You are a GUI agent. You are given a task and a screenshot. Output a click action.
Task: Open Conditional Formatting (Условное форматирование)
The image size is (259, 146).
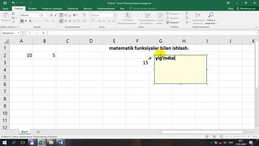pos(128,18)
